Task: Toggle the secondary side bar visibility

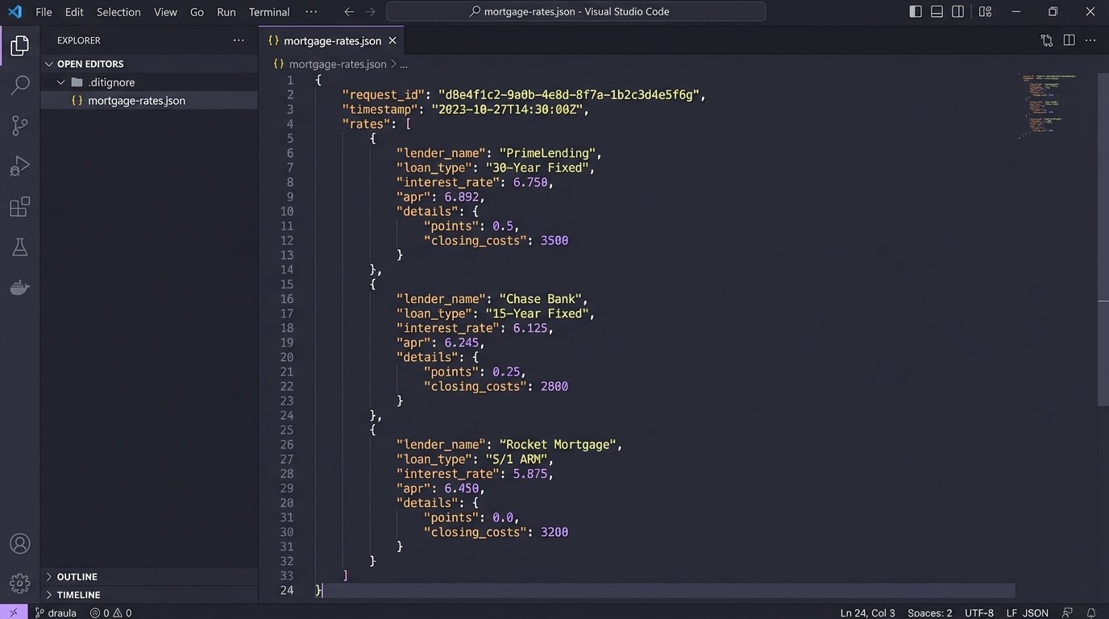Action: 957,12
